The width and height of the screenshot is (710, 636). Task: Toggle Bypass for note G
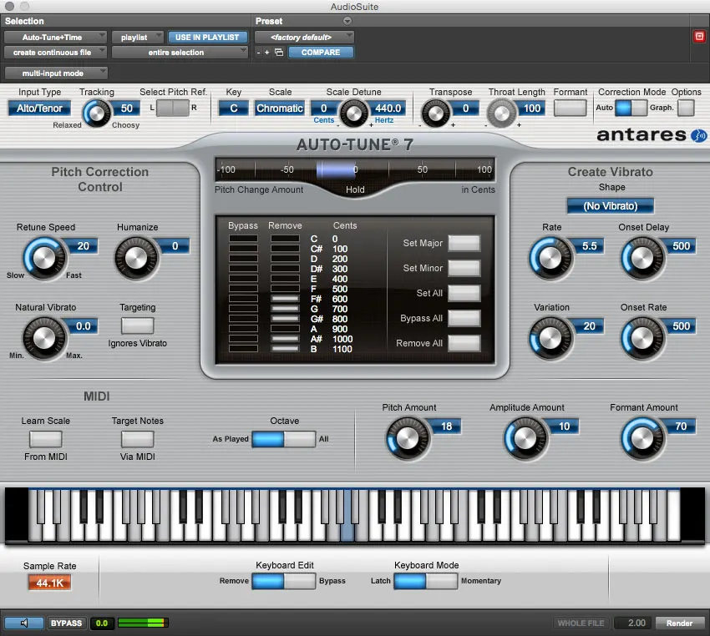(x=243, y=309)
